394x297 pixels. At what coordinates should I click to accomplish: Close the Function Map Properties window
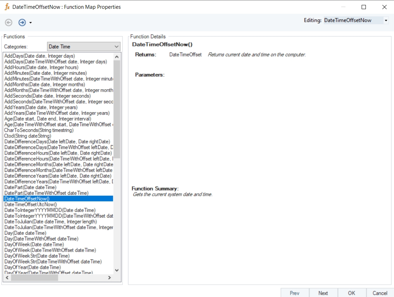pos(385,7)
